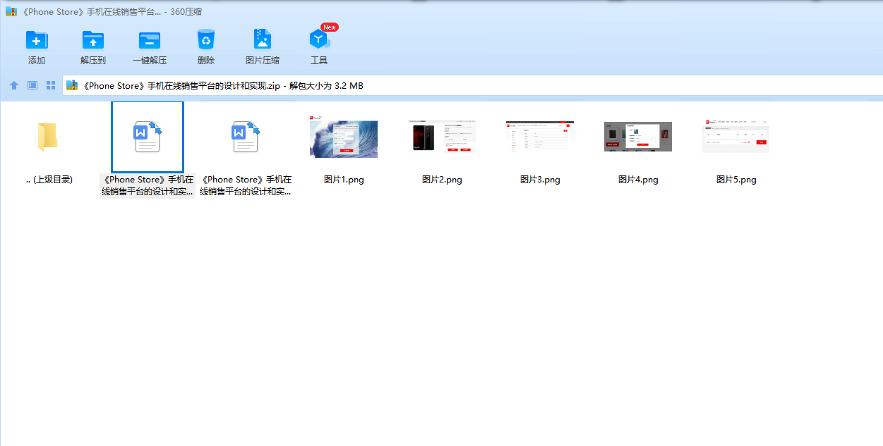Click the .. (上级目录) label text
Viewport: 883px width, 446px height.
coord(49,180)
